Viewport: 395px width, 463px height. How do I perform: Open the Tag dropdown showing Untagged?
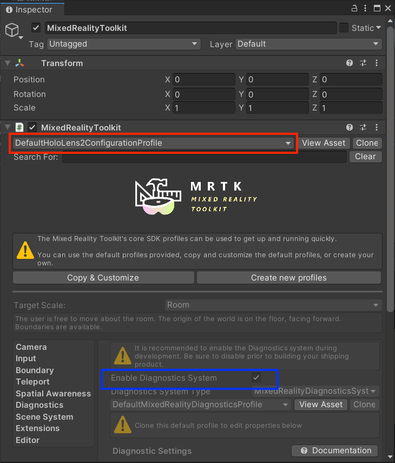(124, 44)
